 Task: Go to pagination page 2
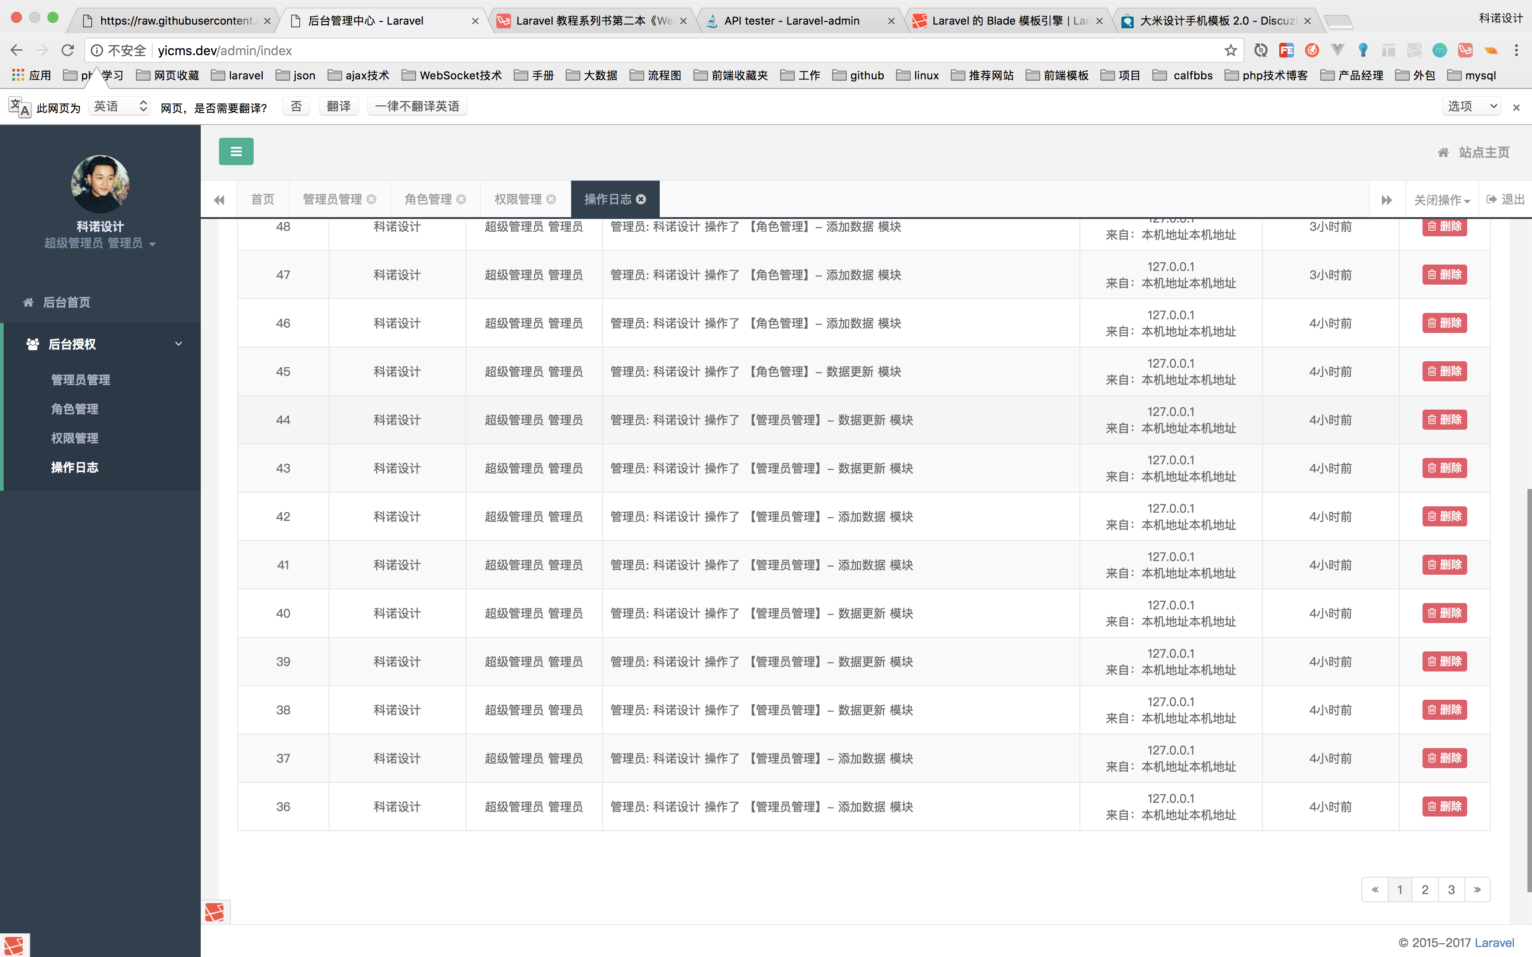(x=1425, y=889)
